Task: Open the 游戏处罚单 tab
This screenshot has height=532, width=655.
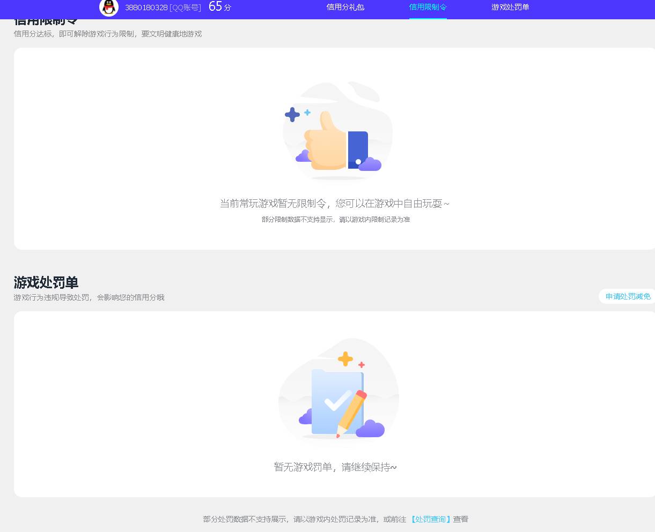Action: (x=510, y=9)
